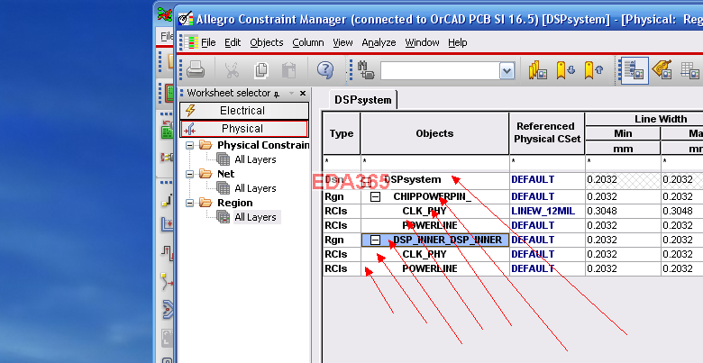Image resolution: width=703 pixels, height=363 pixels.
Task: Click the Physical worksheet icon
Action: click(x=189, y=129)
